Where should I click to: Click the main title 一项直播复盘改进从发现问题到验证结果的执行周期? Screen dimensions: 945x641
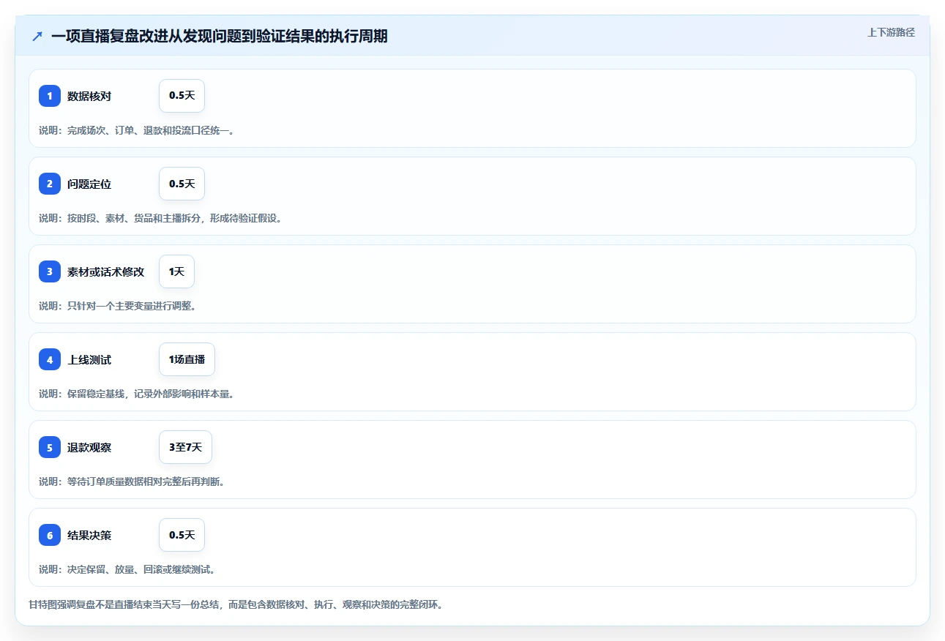pyautogui.click(x=220, y=36)
